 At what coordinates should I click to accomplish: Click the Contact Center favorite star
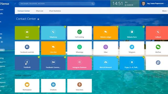(38, 19)
